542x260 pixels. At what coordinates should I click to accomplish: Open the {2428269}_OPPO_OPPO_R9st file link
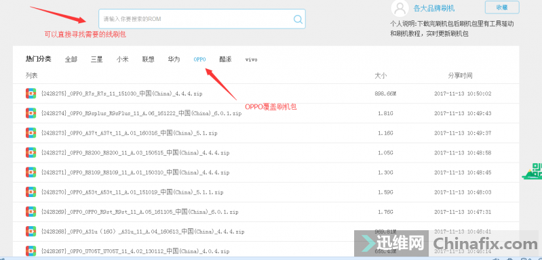140,211
